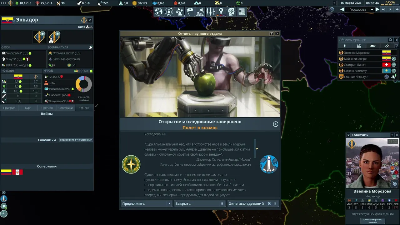Click the pause toggle on Close button

coord(222,204)
